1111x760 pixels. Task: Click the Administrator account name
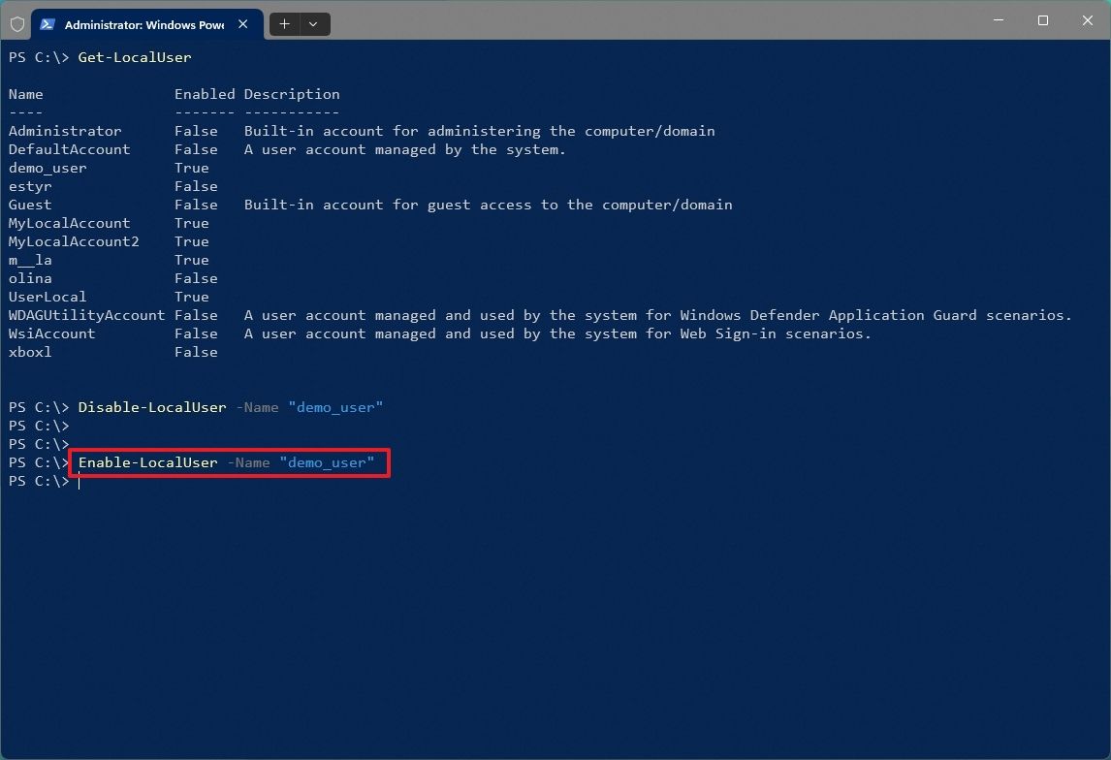(65, 131)
